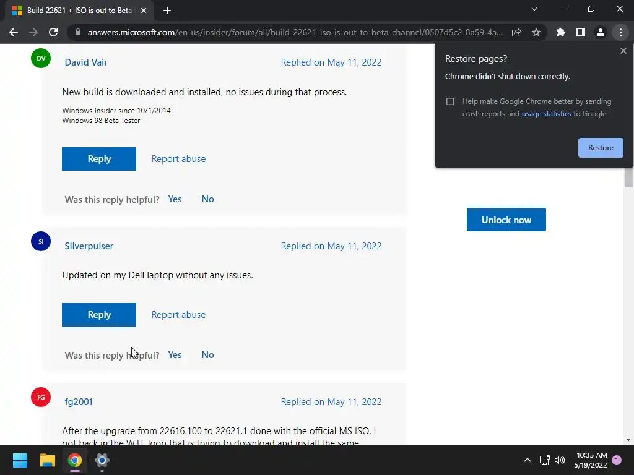Screen dimensions: 634x475
Task: Open the Chrome side panel icon
Action: click(581, 32)
